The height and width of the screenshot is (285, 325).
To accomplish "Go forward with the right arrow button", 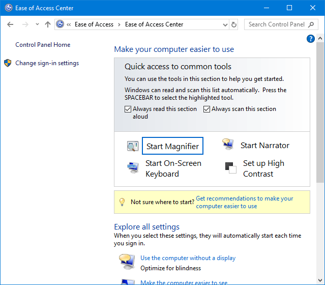I will tap(25, 24).
